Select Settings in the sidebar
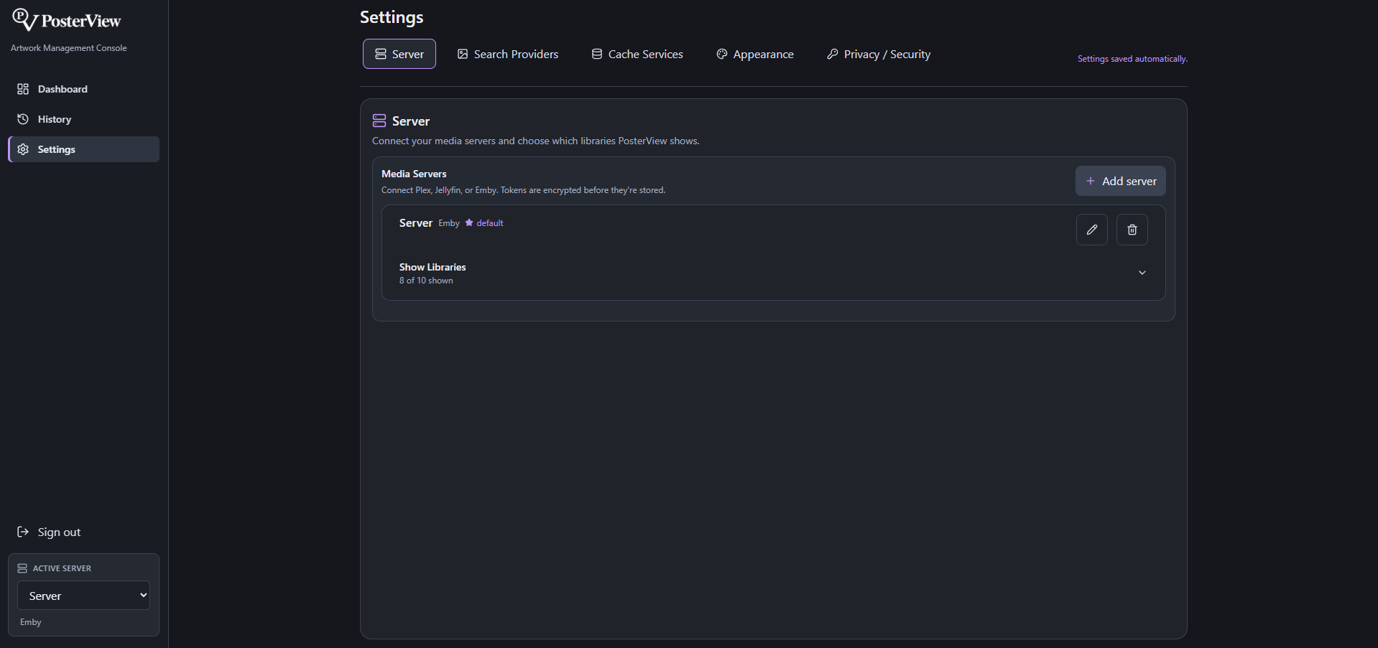 [x=83, y=149]
